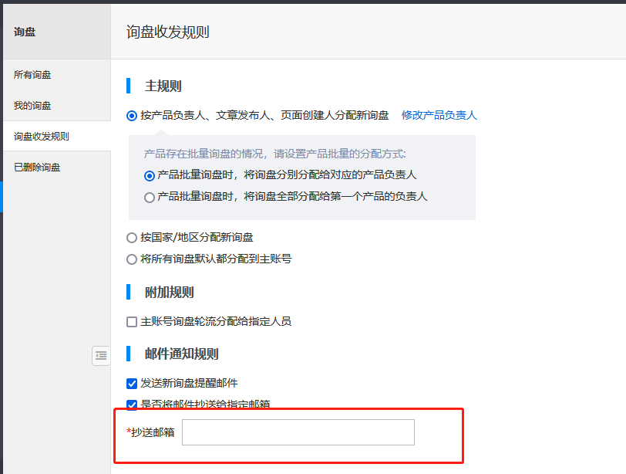Switch to 询盘收发规则 section

tap(41, 135)
